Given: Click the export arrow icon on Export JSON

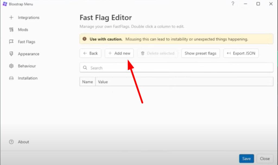Looking at the screenshot, I should (229, 53).
